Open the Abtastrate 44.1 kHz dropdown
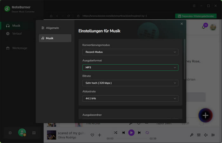222x143 pixels. [x=130, y=99]
